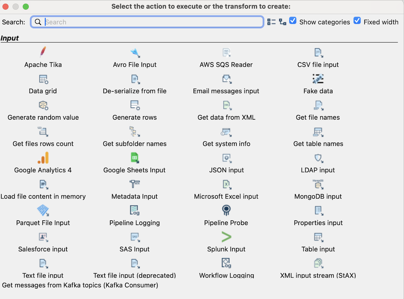The height and width of the screenshot is (299, 404).
Task: Select the MongoDB input icon
Action: (318, 184)
